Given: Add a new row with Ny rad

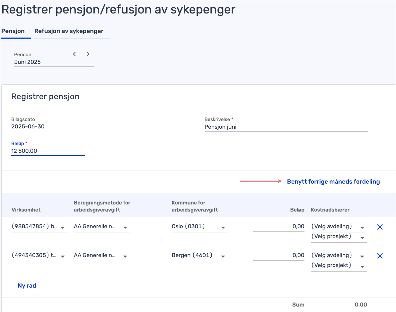Looking at the screenshot, I should [27, 286].
